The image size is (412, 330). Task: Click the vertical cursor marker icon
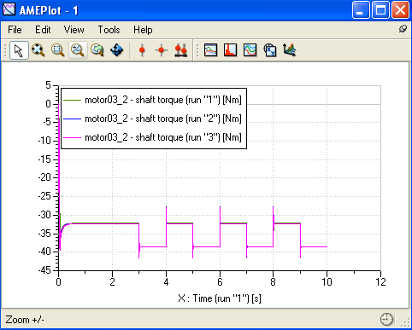[142, 50]
